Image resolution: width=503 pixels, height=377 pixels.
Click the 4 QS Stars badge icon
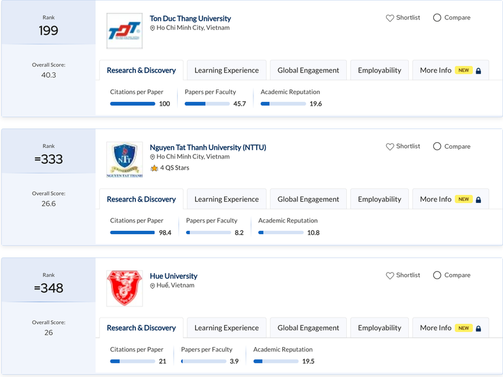click(x=154, y=168)
